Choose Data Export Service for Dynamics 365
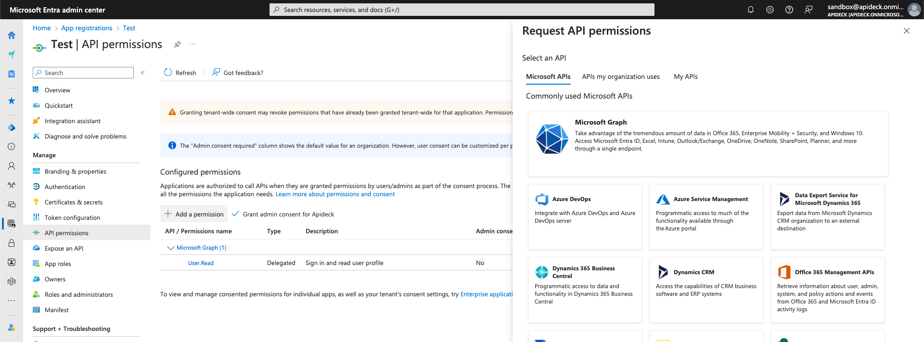The height and width of the screenshot is (342, 924). [827, 217]
